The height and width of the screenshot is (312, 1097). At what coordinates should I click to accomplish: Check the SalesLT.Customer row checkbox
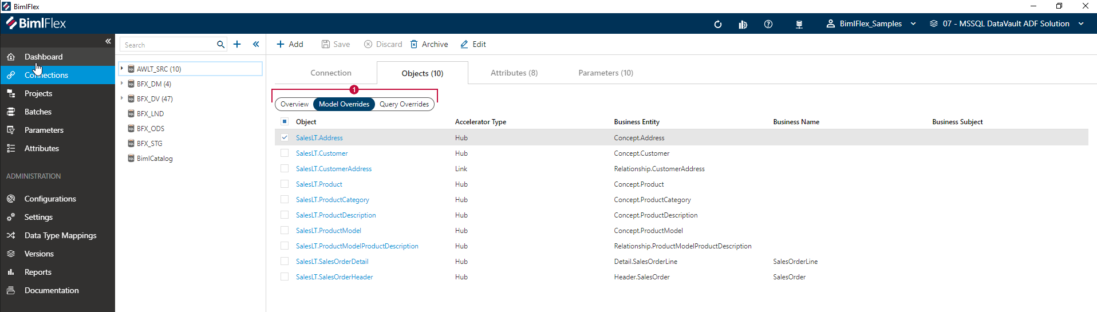[285, 153]
